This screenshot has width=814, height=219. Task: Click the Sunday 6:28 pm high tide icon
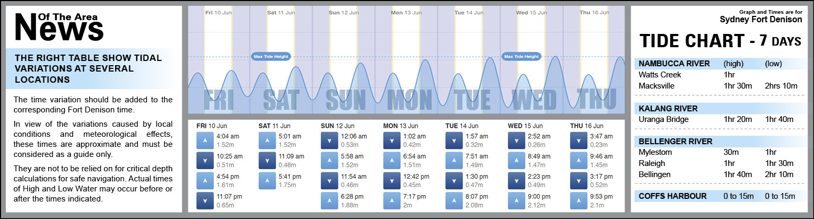click(330, 201)
